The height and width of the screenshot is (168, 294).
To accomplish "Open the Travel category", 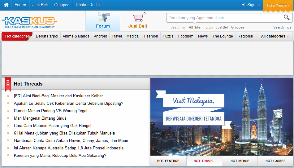I will (x=117, y=36).
